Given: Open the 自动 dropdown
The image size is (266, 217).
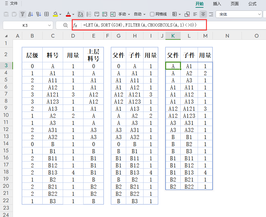Looking at the screenshot, I should tap(139, 14).
